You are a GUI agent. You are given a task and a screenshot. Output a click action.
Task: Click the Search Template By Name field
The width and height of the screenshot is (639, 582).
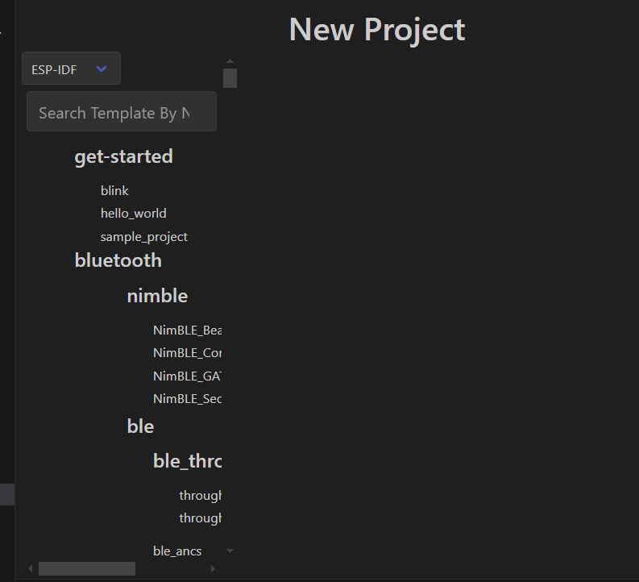point(122,112)
